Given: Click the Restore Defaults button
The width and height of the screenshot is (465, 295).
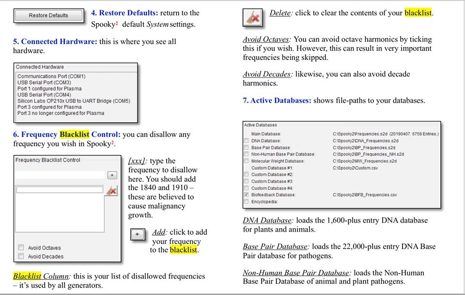Looking at the screenshot, I should [48, 15].
